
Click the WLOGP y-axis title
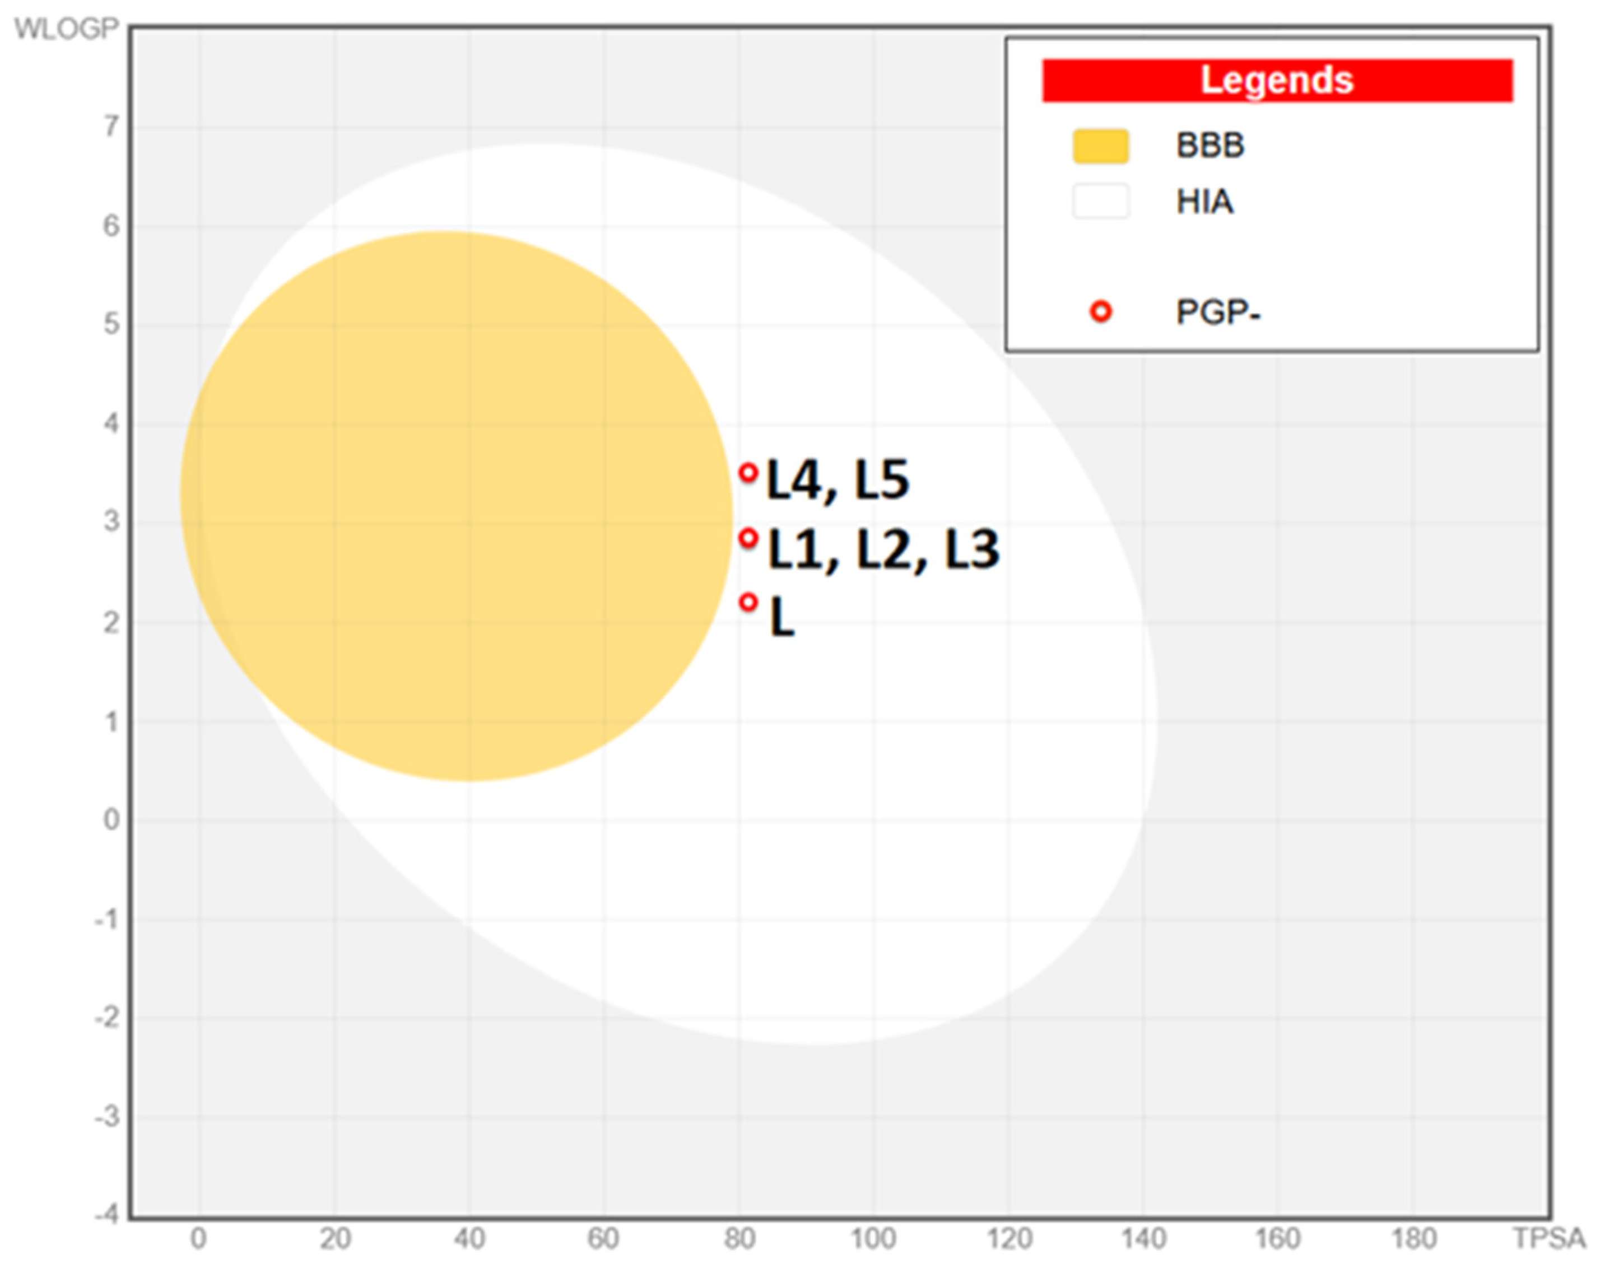[x=67, y=29]
